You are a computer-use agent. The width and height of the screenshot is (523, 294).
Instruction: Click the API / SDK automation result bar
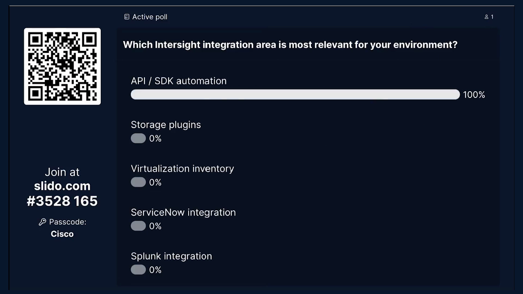(295, 94)
